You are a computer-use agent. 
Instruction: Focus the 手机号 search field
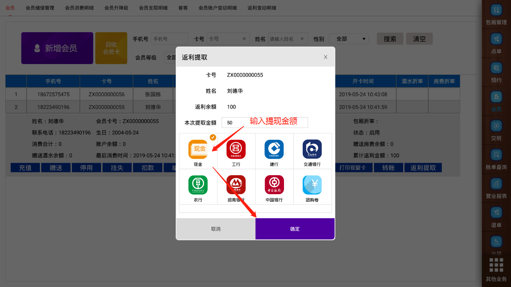(x=170, y=39)
